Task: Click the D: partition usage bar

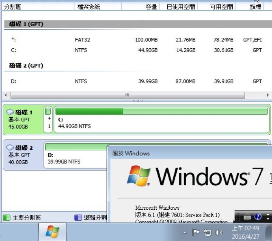Action: point(76,147)
